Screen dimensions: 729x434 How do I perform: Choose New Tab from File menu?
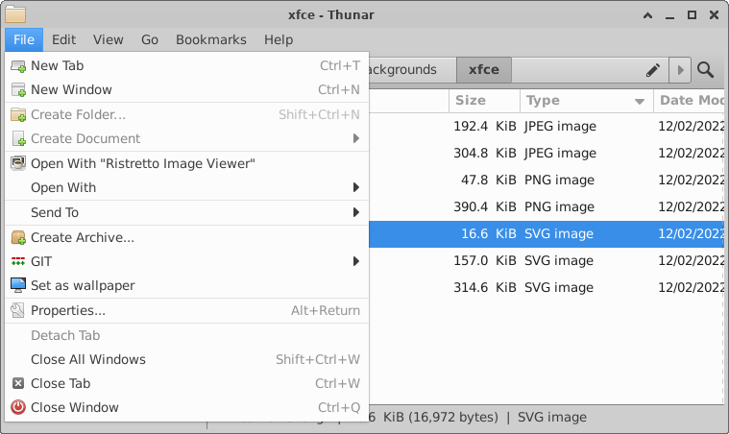[x=186, y=66]
